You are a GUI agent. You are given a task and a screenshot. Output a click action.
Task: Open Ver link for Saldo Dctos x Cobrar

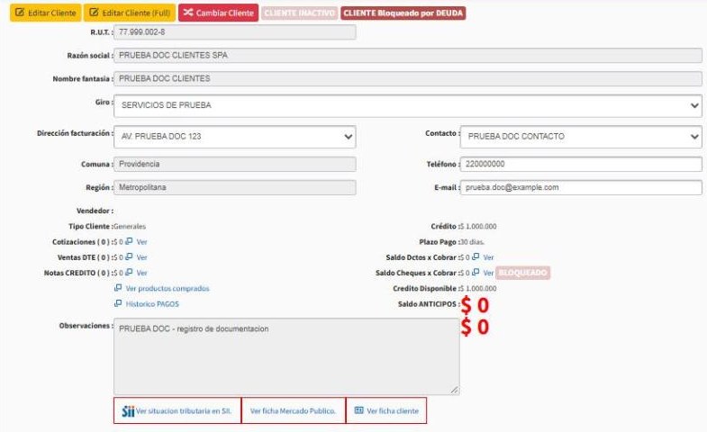[x=489, y=257]
